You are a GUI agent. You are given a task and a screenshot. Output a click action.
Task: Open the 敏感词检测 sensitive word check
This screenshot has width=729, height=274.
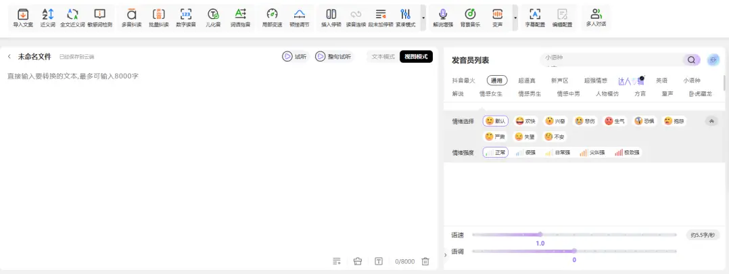click(x=99, y=17)
